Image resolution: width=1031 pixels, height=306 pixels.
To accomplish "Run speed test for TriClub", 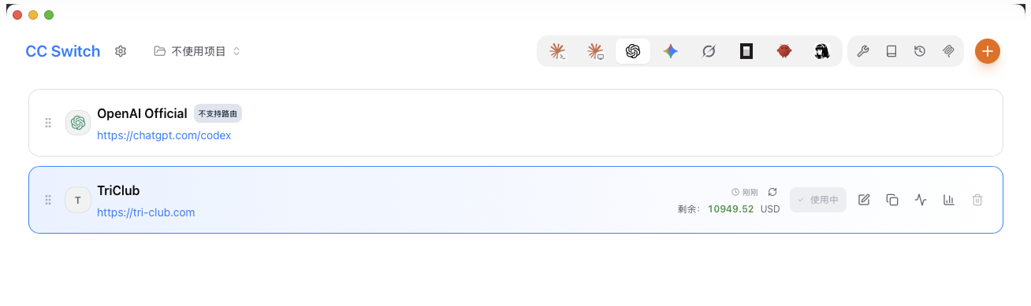I will point(921,200).
